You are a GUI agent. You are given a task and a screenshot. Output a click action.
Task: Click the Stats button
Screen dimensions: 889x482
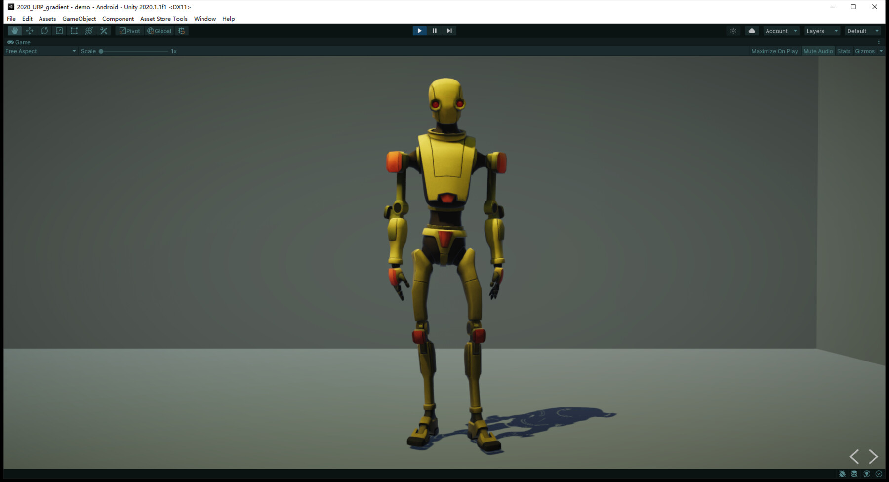844,51
